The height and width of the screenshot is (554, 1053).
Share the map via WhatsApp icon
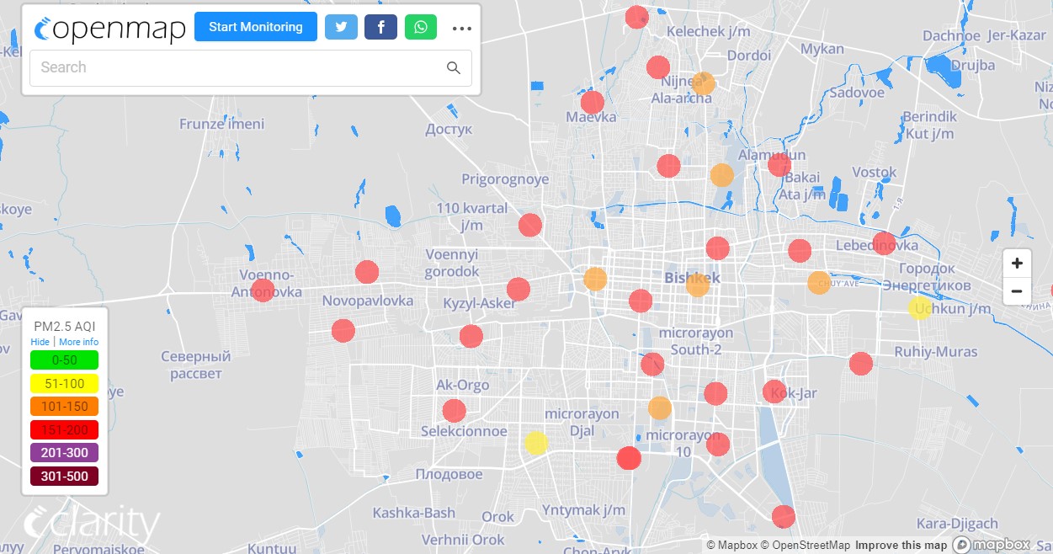coord(421,27)
